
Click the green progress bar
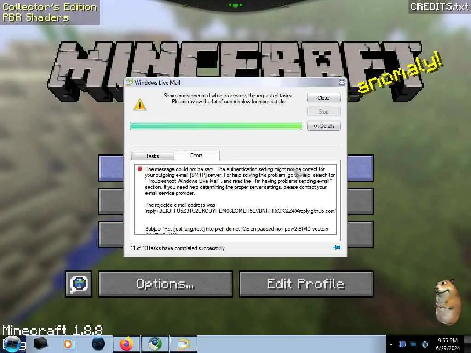click(x=216, y=126)
